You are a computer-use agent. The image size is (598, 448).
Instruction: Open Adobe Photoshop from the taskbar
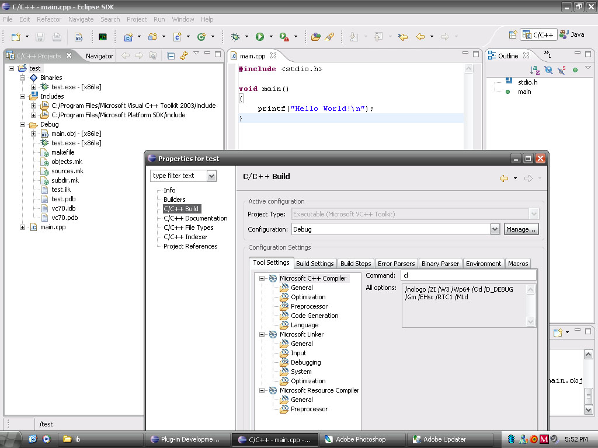[362, 440]
